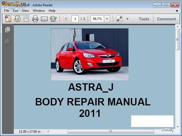Click the Email envelope icon
The image size is (182, 136).
point(44,19)
